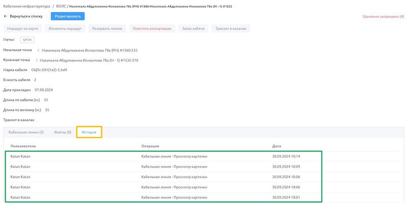The image size is (406, 203).
Task: Click the Вернуться к списку link
Action: click(26, 16)
